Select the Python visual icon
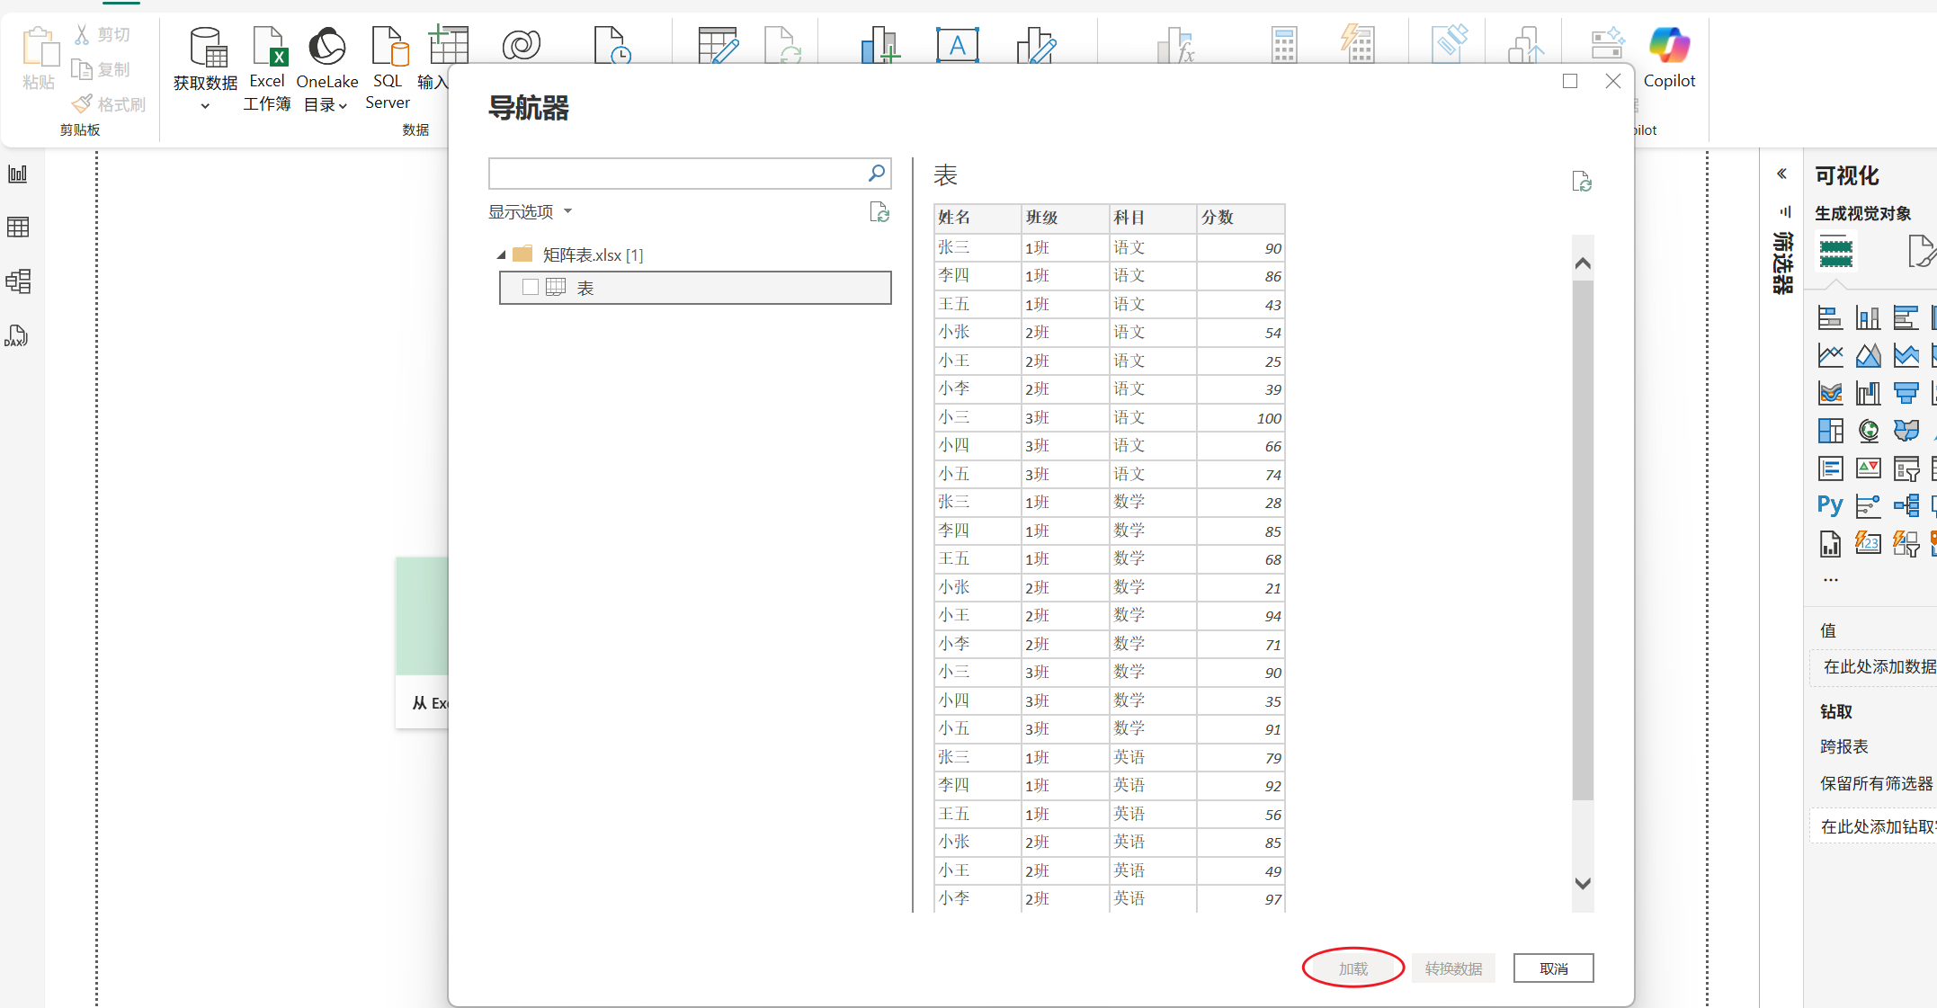Screen dimensions: 1937x1008 click(1829, 505)
